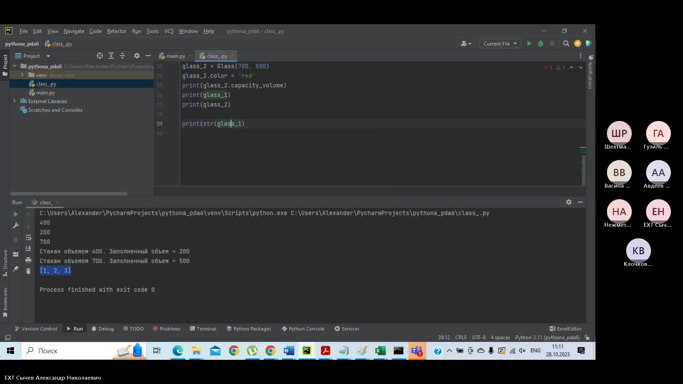Open Terminal tool window
This screenshot has height=384, width=683.
coord(203,329)
